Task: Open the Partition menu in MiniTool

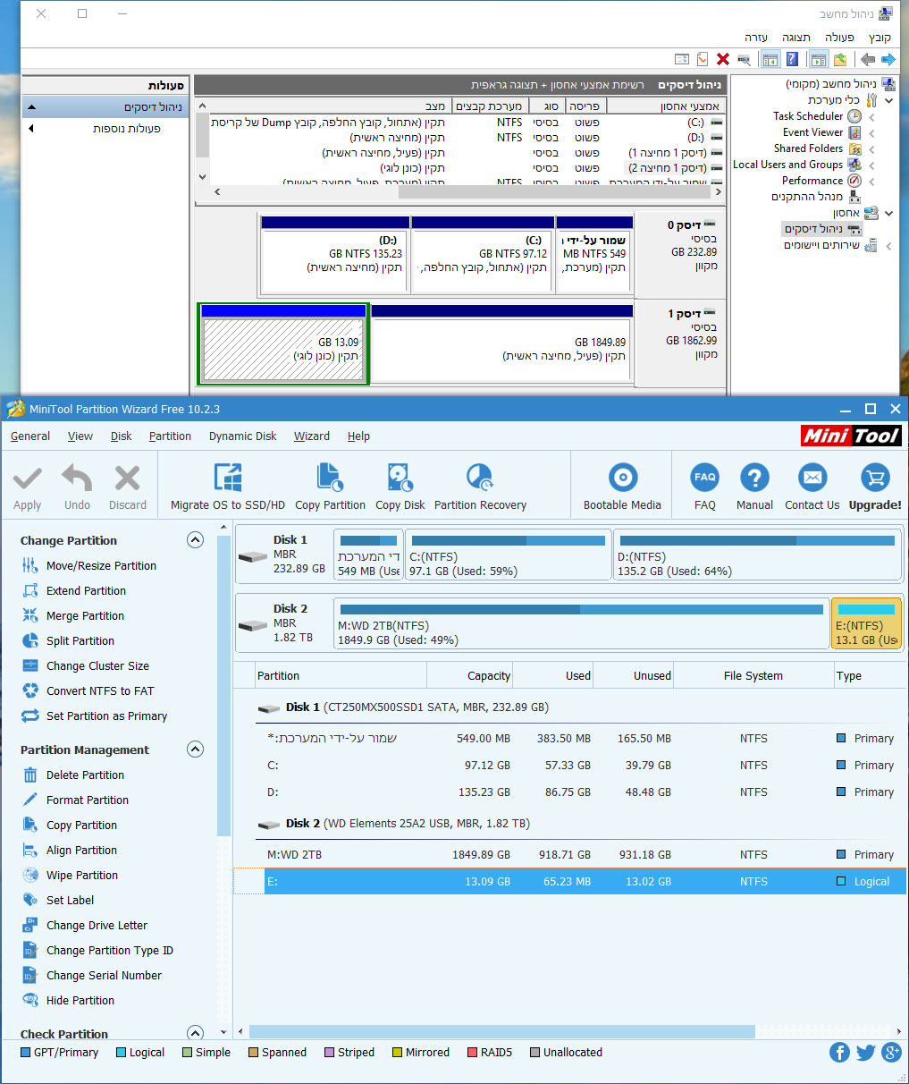Action: coord(170,436)
